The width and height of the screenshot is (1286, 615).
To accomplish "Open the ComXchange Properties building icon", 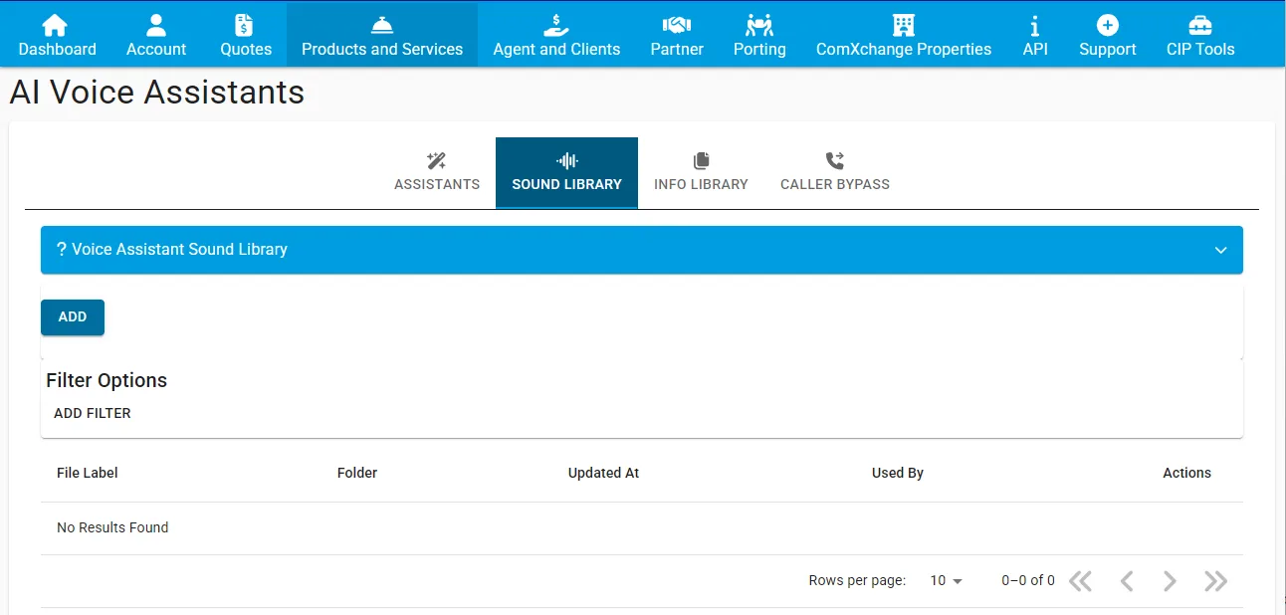I will click(904, 25).
